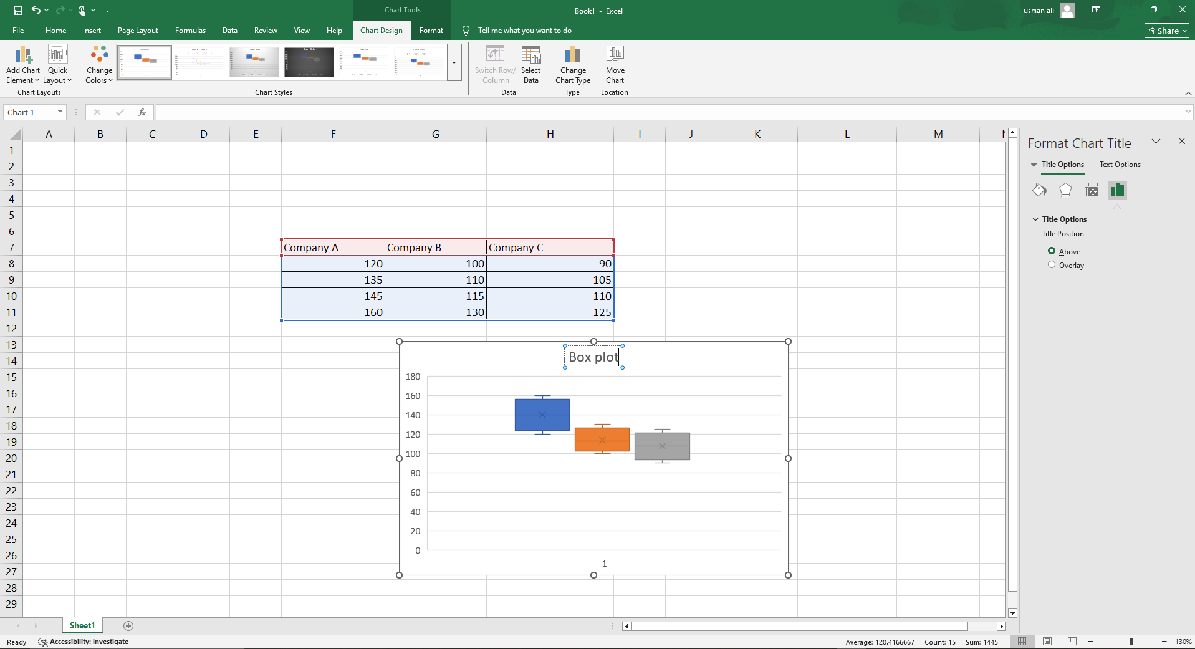
Task: Switch to Home ribbon tab
Action: pos(55,31)
